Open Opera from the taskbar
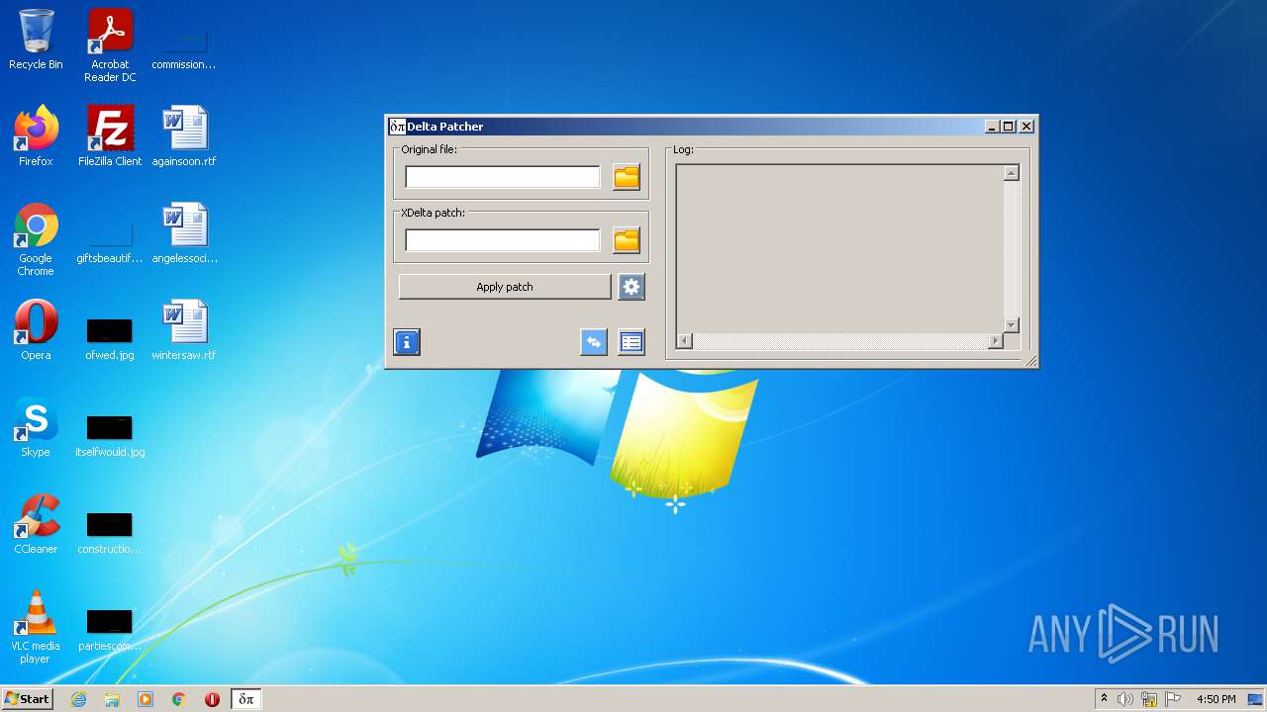Image resolution: width=1267 pixels, height=712 pixels. [x=212, y=699]
